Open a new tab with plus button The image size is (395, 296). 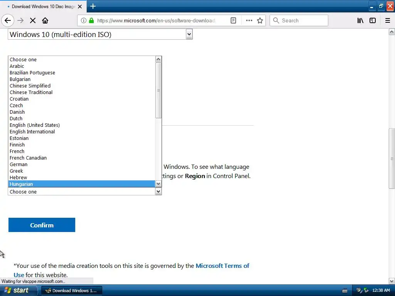(x=93, y=6)
